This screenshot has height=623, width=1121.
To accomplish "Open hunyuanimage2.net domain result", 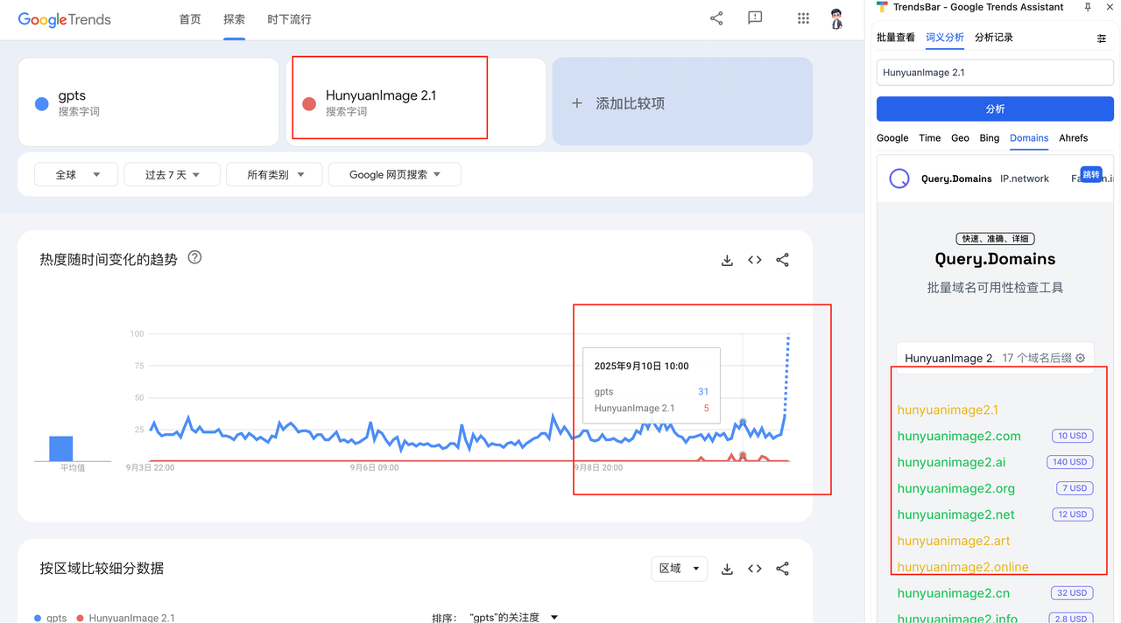I will pos(956,514).
